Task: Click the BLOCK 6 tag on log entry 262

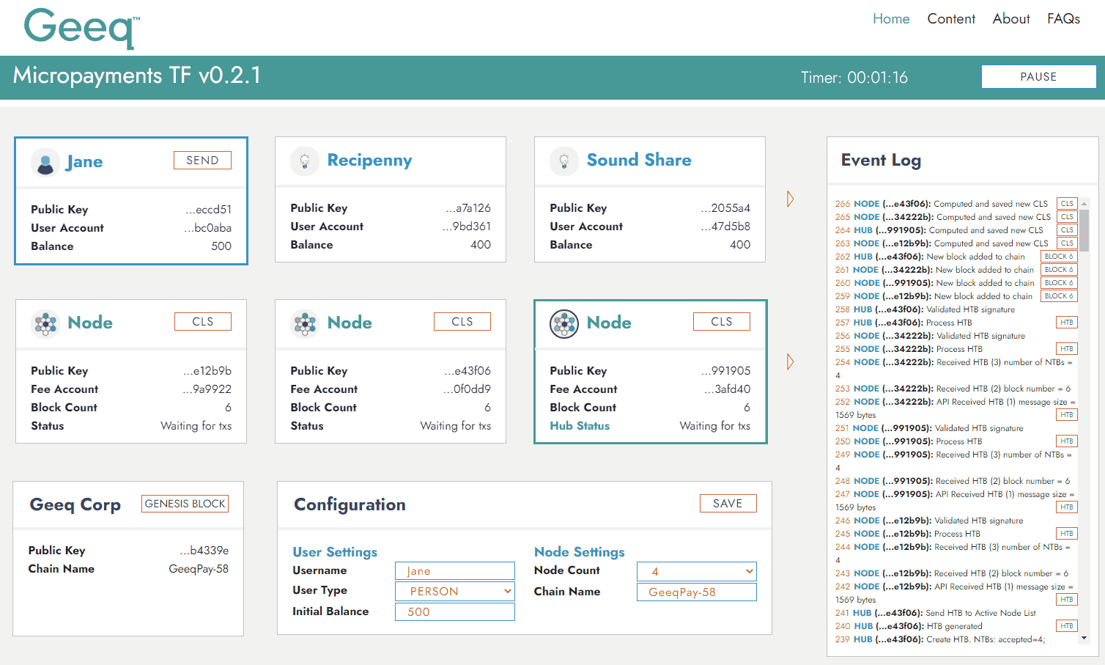Action: tap(1059, 257)
